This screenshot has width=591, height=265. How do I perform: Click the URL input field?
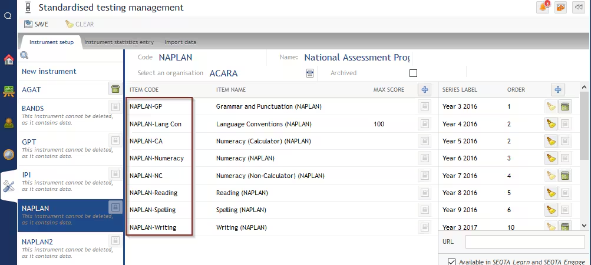[x=525, y=241]
